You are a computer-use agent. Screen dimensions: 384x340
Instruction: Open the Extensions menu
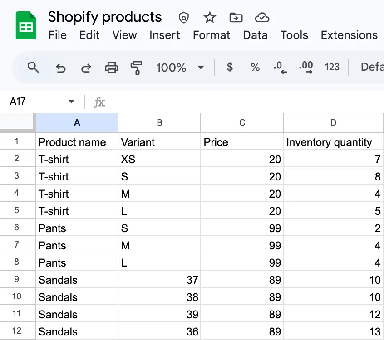(349, 35)
